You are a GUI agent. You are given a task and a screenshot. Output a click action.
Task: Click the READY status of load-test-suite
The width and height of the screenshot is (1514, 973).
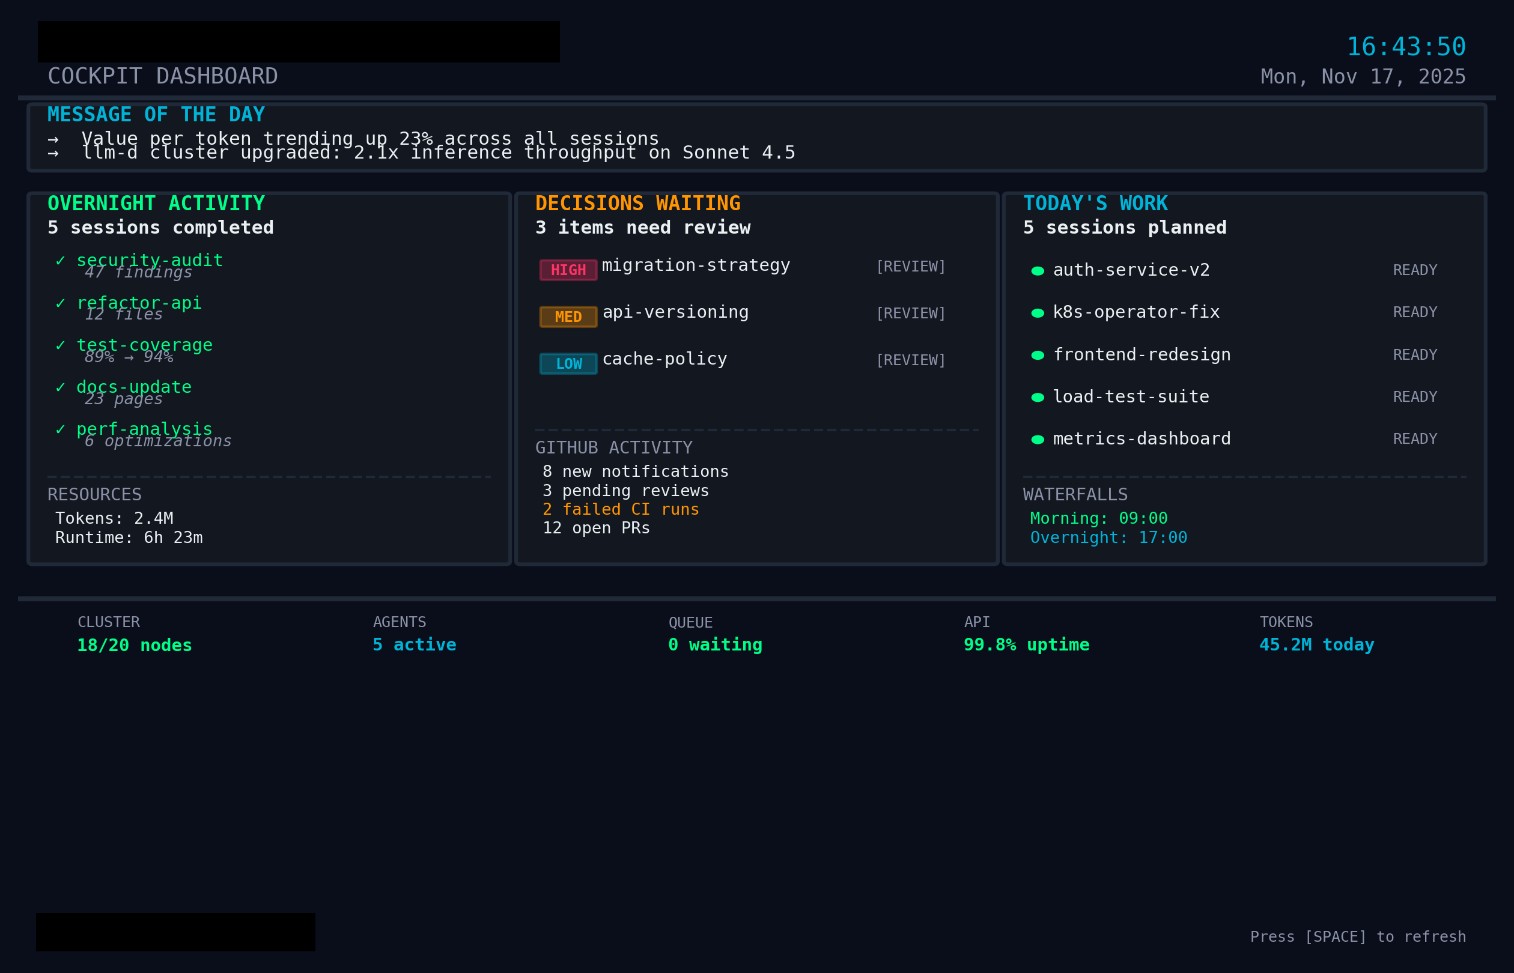pos(1415,397)
